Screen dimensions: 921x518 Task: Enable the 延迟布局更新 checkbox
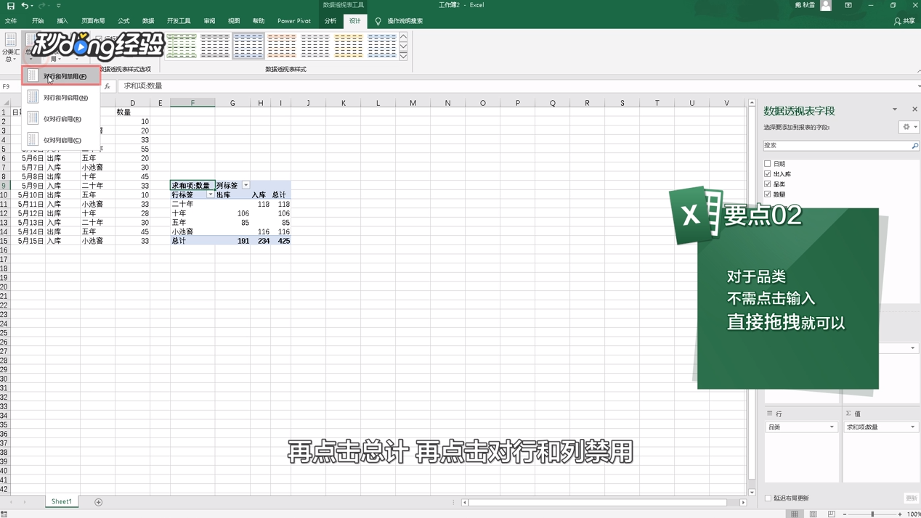[x=768, y=498]
